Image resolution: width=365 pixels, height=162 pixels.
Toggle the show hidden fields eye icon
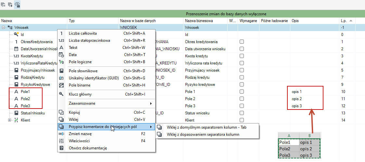[x=17, y=5]
